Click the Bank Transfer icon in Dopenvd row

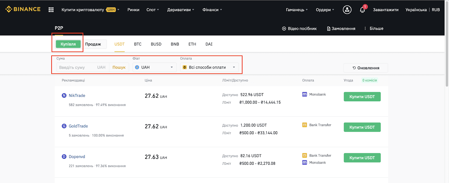click(304, 155)
